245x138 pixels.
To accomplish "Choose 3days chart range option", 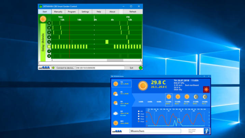I will [139, 116].
